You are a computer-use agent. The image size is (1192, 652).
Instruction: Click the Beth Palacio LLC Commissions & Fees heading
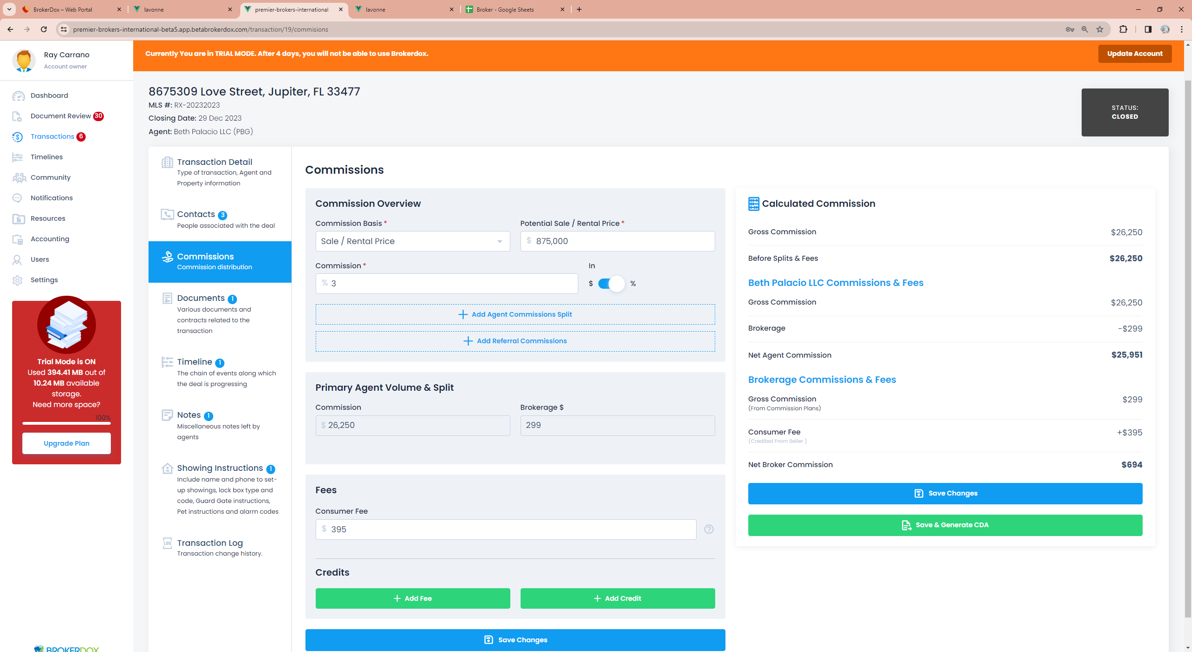pyautogui.click(x=836, y=283)
